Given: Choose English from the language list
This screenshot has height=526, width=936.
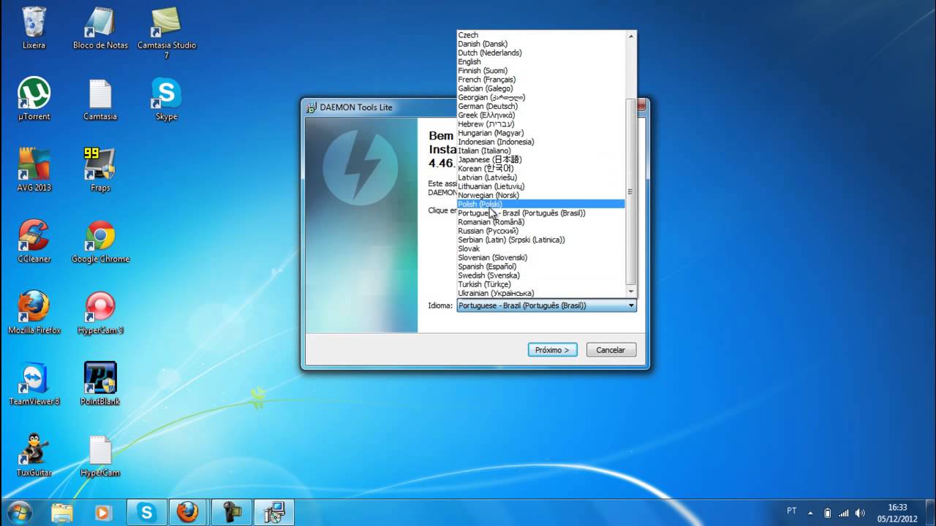Looking at the screenshot, I should [541, 62].
